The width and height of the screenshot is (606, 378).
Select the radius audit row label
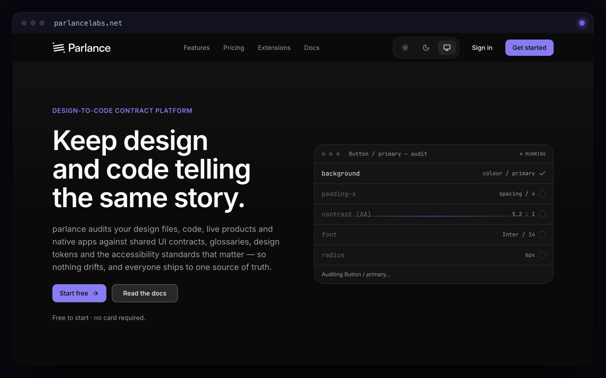coord(333,255)
